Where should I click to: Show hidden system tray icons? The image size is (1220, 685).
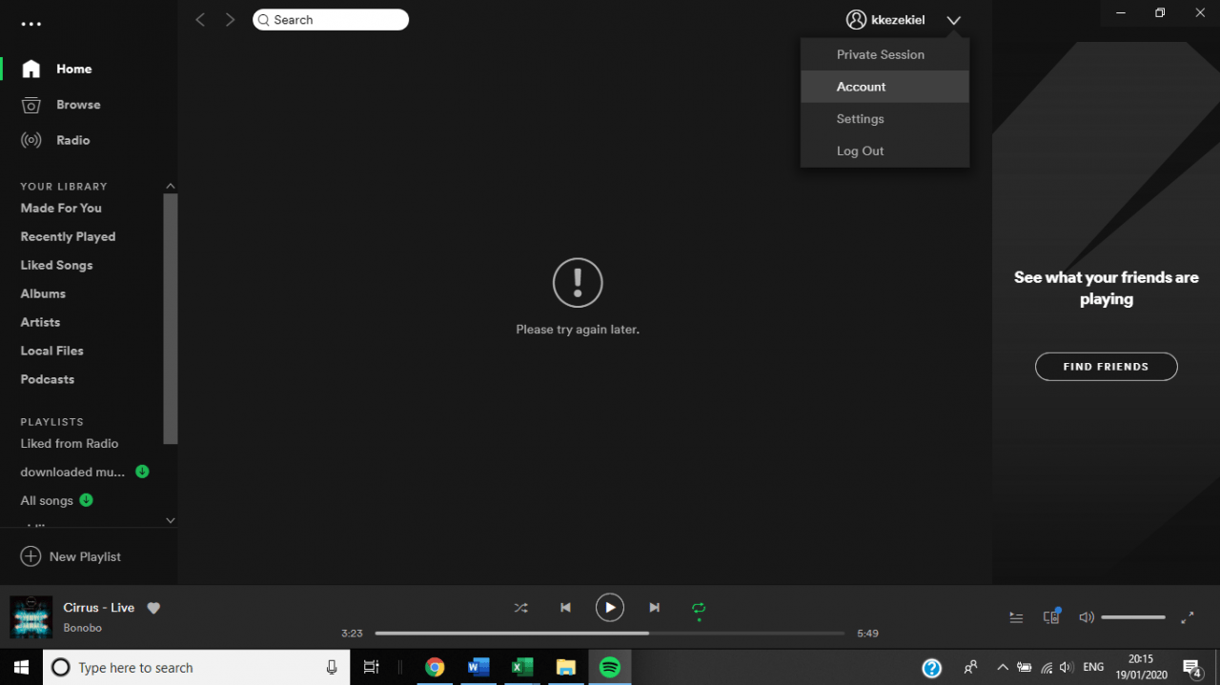[1002, 667]
